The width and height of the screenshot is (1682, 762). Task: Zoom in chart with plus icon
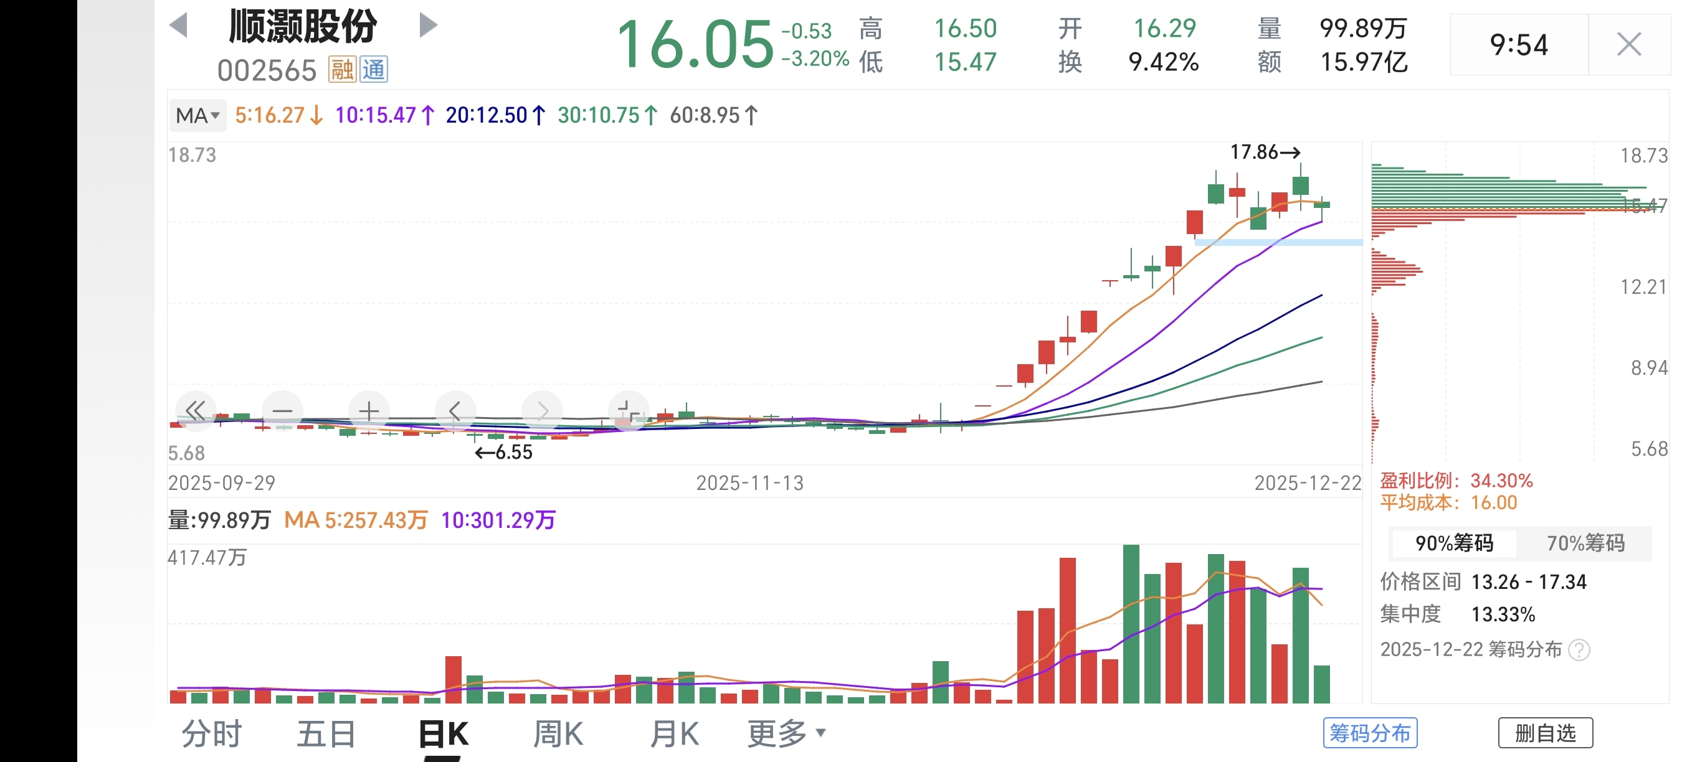coord(369,411)
